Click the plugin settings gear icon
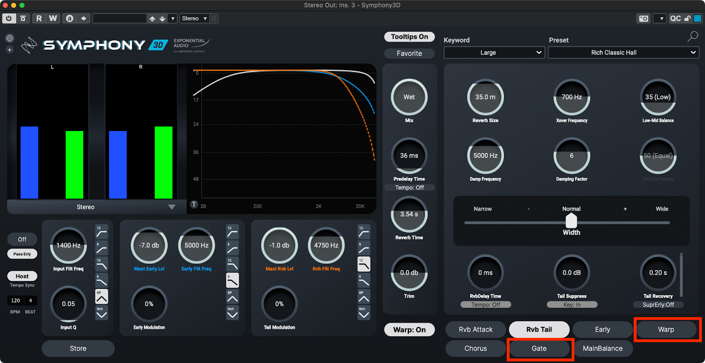Screen dimensions: 705x363 coord(10,38)
